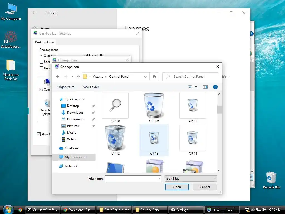Viewport: 285px width, 214px height.
Task: Expand the address bar path dropdown
Action: pyautogui.click(x=145, y=77)
